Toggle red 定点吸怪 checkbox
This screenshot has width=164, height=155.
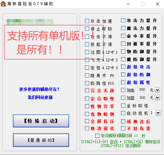[87, 99]
